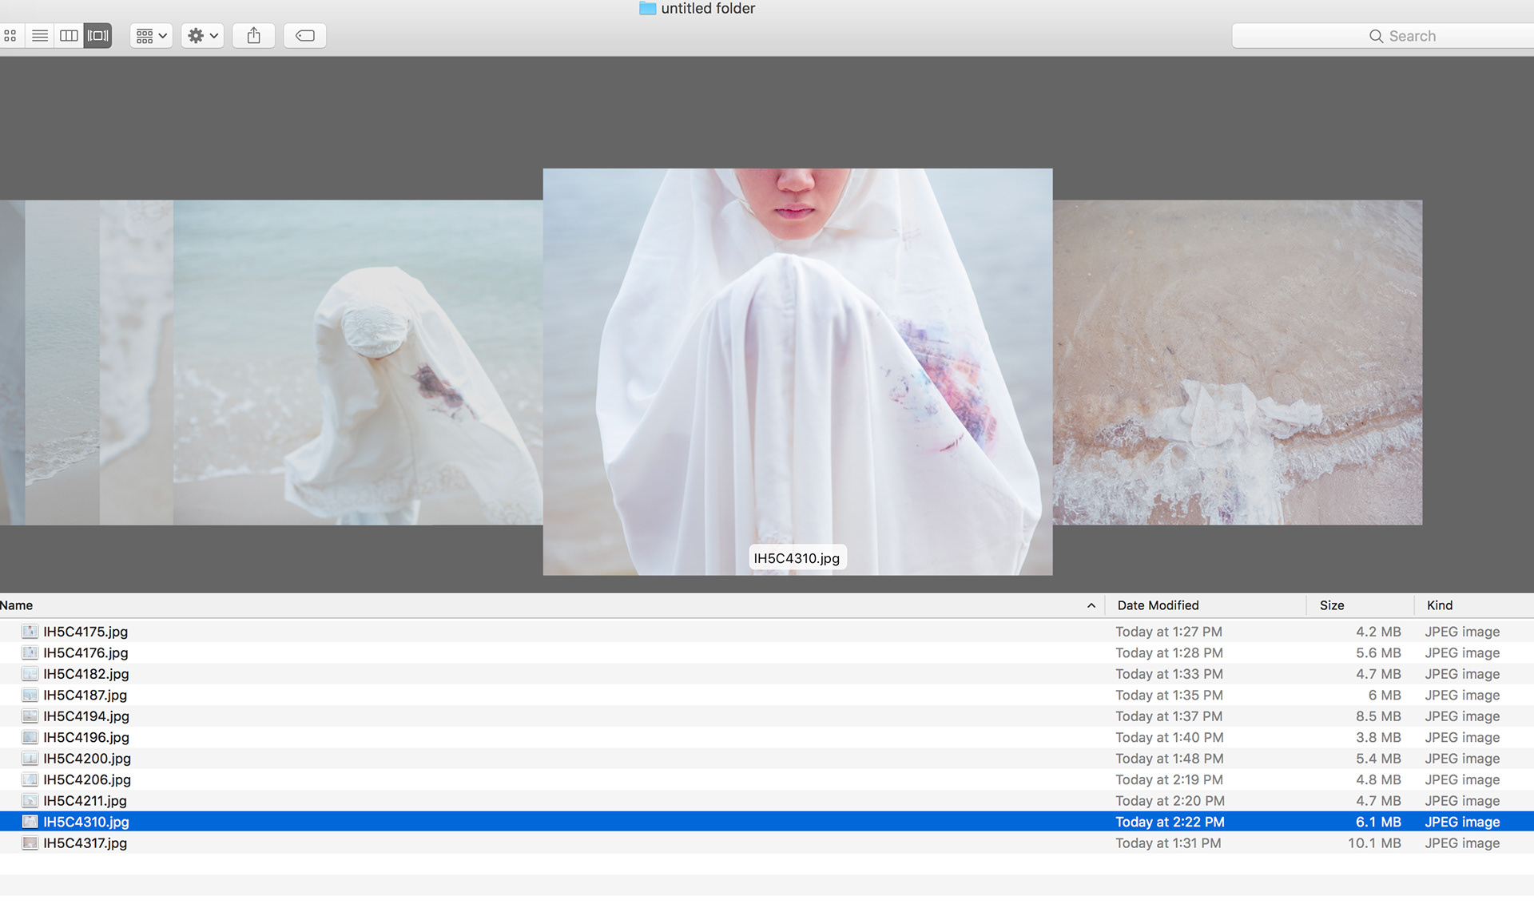
Task: Sort files by Size column
Action: pos(1361,605)
